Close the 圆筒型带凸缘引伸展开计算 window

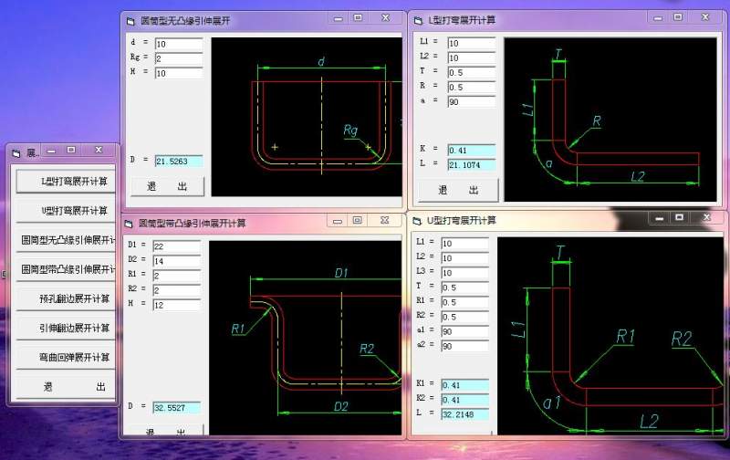tap(384, 220)
